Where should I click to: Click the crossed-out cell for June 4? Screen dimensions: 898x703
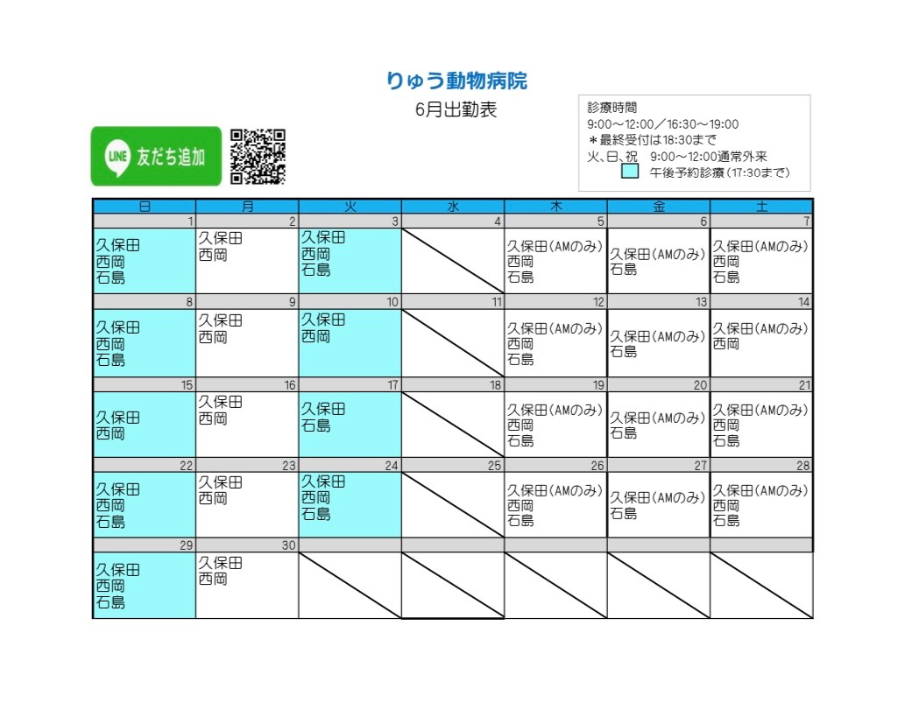pos(453,261)
